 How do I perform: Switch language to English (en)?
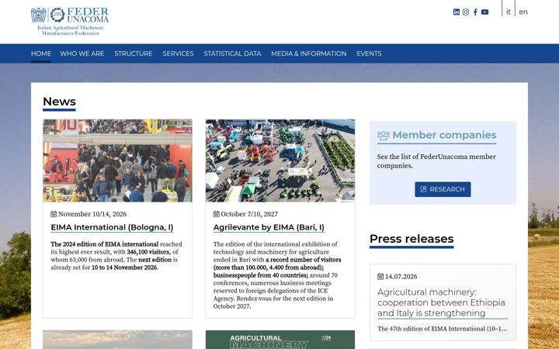click(x=523, y=12)
